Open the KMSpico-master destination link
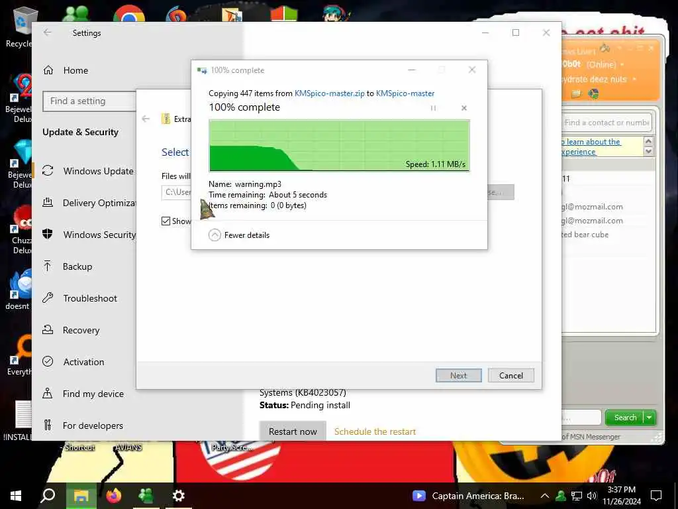This screenshot has width=678, height=509. point(405,93)
